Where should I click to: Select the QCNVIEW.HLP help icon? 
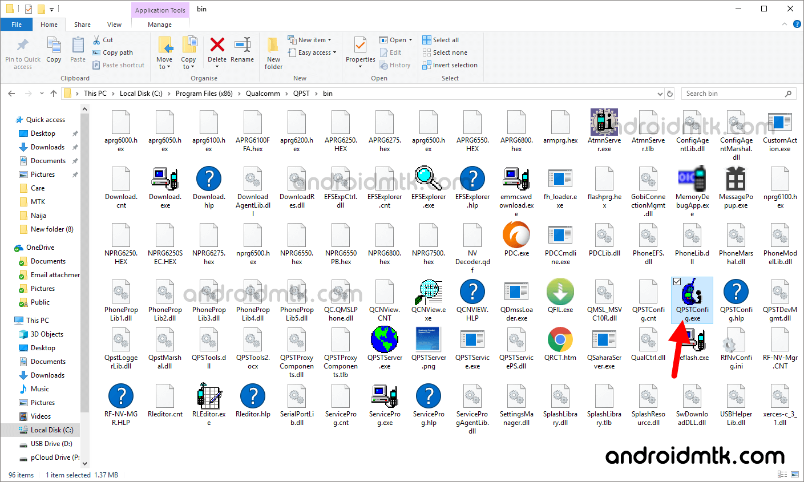(x=472, y=291)
